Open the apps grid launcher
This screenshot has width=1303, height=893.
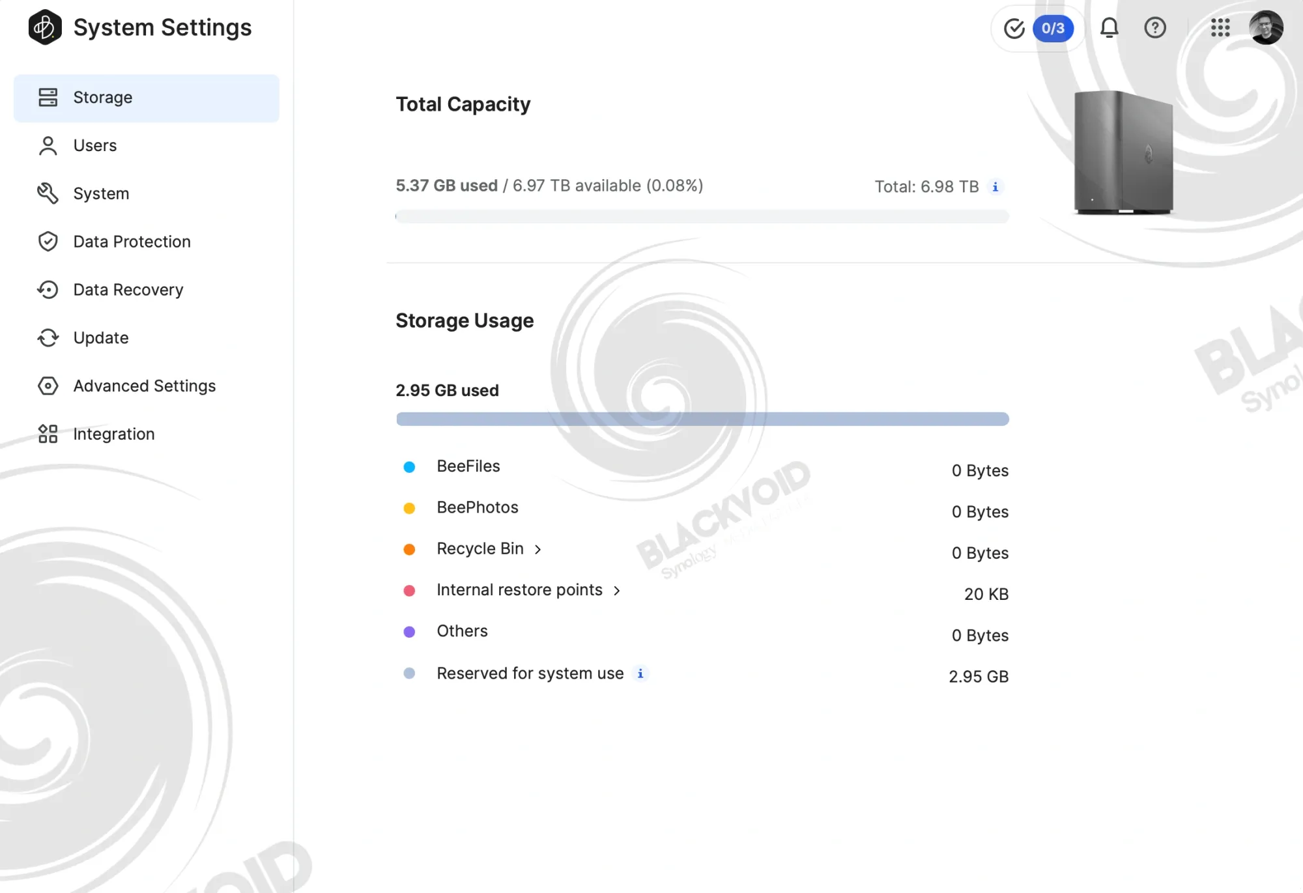(1220, 28)
